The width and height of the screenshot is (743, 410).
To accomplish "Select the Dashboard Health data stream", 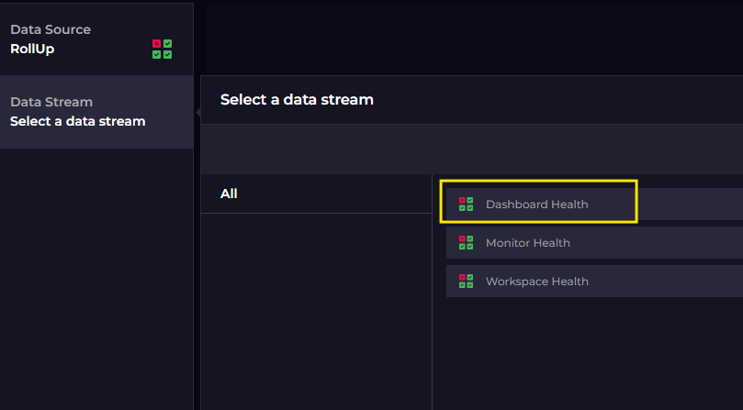I will click(x=536, y=205).
